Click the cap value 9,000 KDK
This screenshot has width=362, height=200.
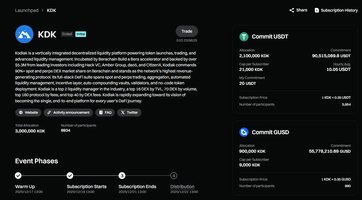[x=250, y=165]
